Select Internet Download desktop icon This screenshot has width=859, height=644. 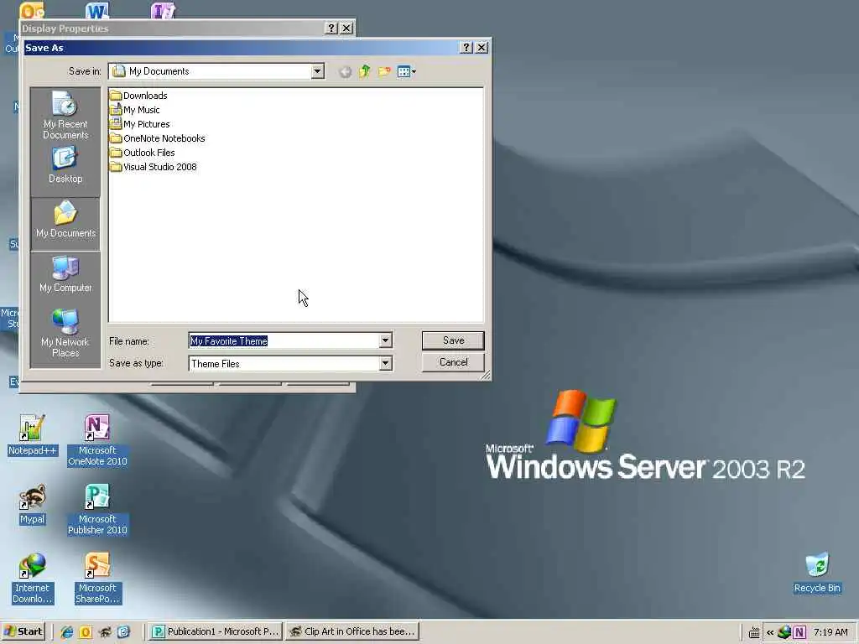pyautogui.click(x=32, y=579)
